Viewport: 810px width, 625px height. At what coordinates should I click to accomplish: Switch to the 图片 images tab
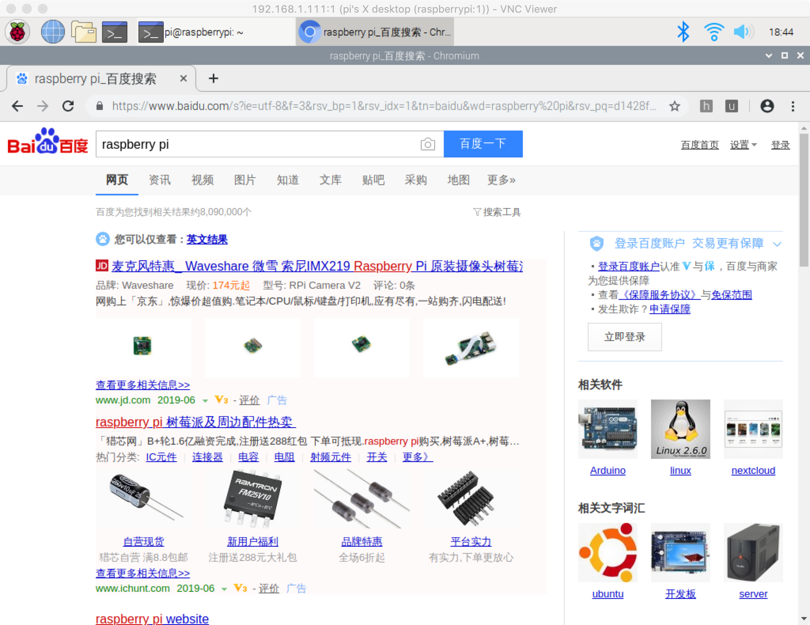(x=245, y=180)
